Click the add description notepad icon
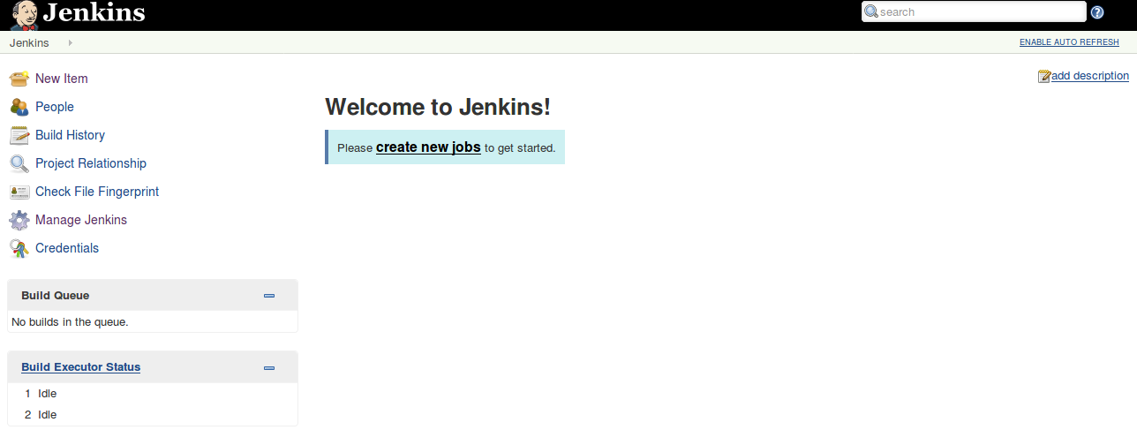The height and width of the screenshot is (445, 1137). coord(1044,76)
